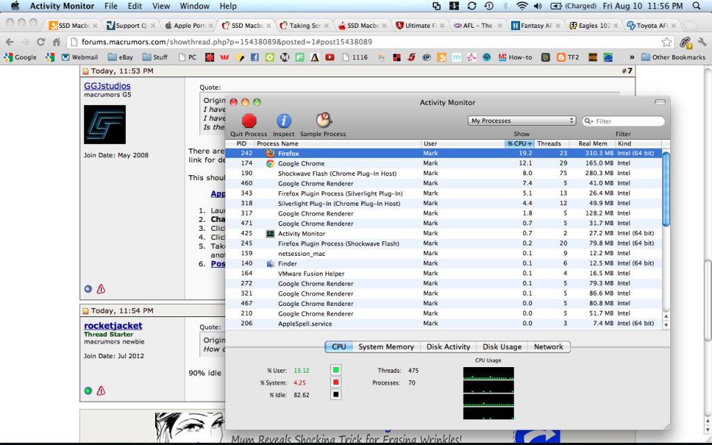Open the My Processes dropdown
Screen dimensions: 712x445
pyautogui.click(x=521, y=121)
